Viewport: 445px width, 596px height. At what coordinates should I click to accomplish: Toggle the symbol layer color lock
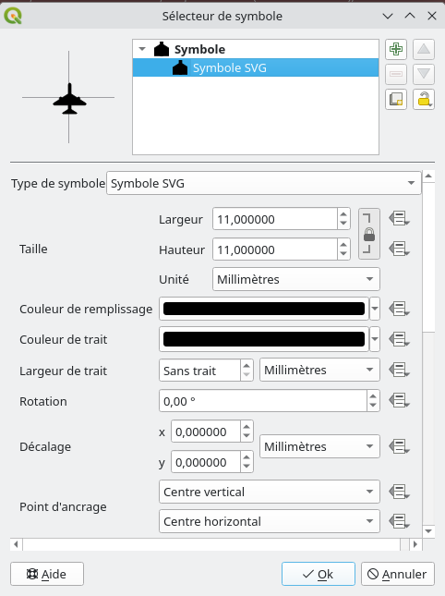coord(424,99)
